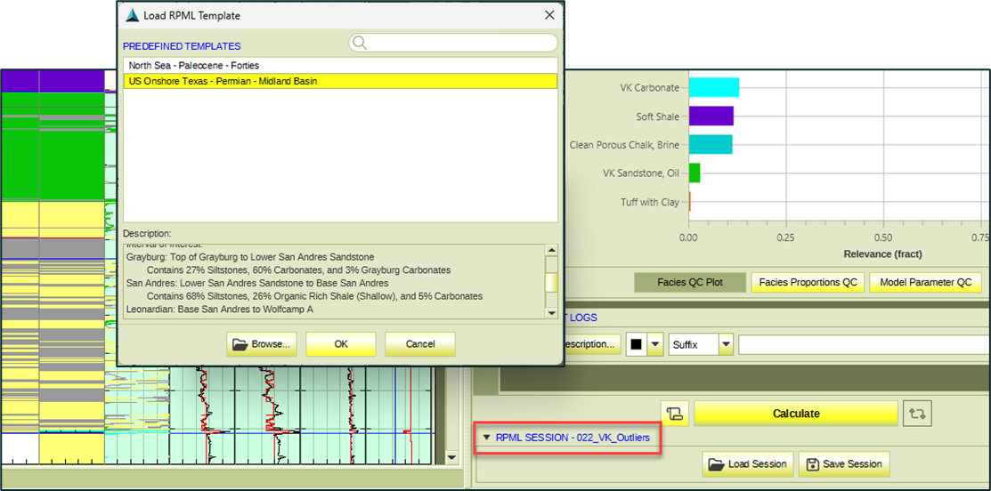Click the Calculate button
Image resolution: width=991 pixels, height=491 pixels.
(796, 414)
